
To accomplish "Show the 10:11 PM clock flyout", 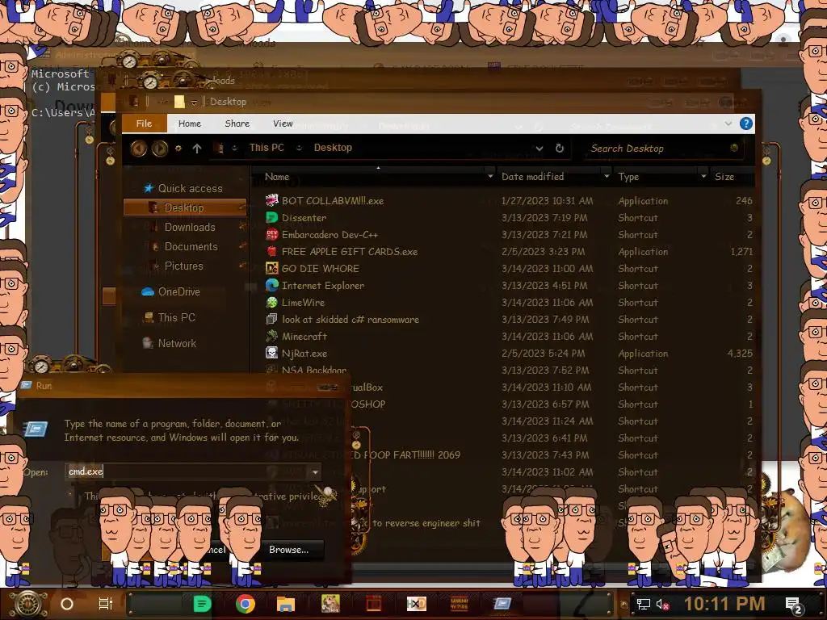I will coord(724,604).
